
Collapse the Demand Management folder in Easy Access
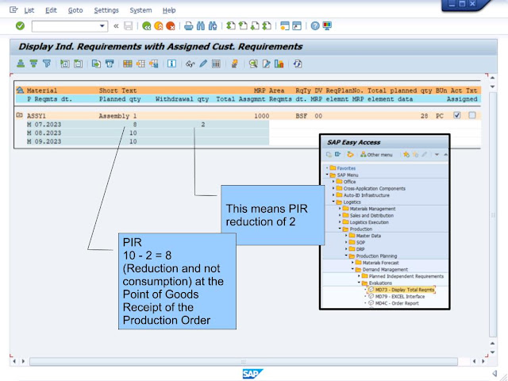[x=352, y=269]
